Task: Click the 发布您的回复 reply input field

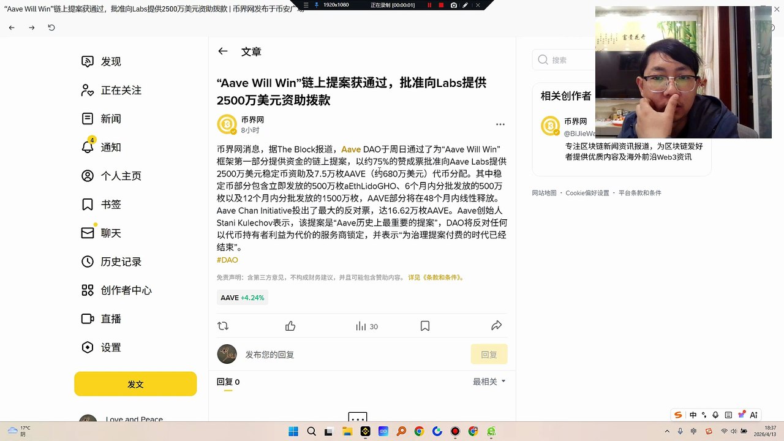Action: tap(355, 355)
